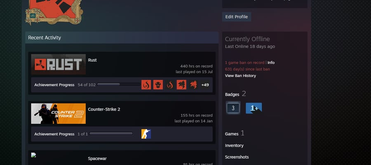Open View Ban History

coord(240,76)
